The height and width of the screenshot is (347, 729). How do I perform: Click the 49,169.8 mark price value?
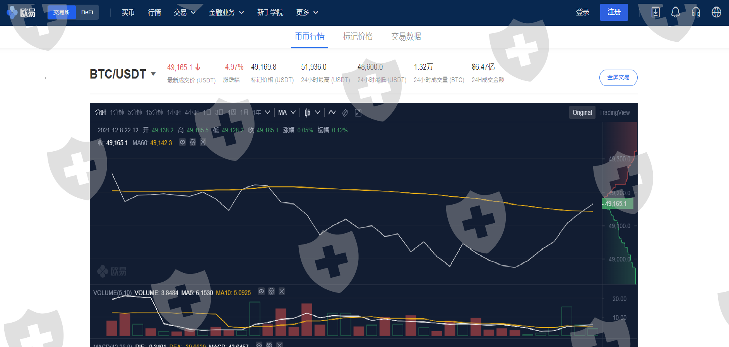point(264,67)
